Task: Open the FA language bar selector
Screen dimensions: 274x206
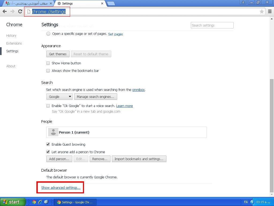Action: 246,202
